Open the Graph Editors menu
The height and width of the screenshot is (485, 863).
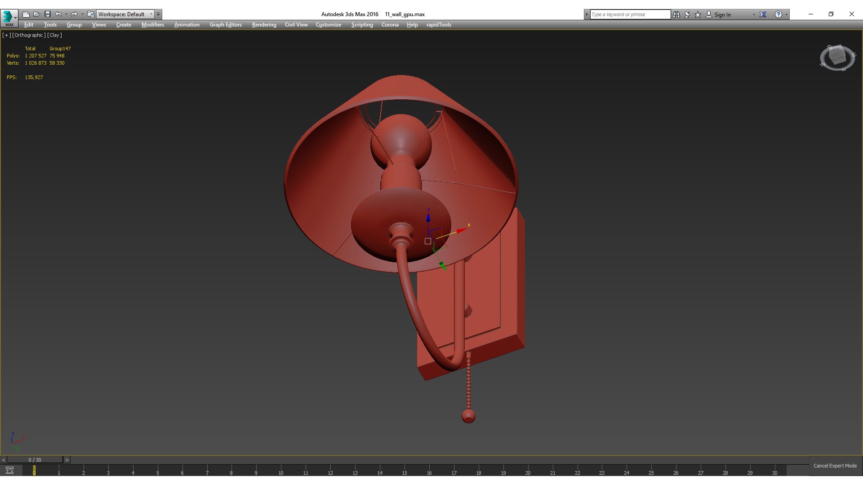coord(226,25)
